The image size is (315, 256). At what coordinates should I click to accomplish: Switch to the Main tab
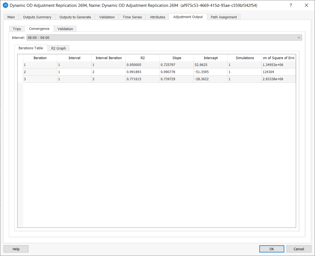pos(11,17)
